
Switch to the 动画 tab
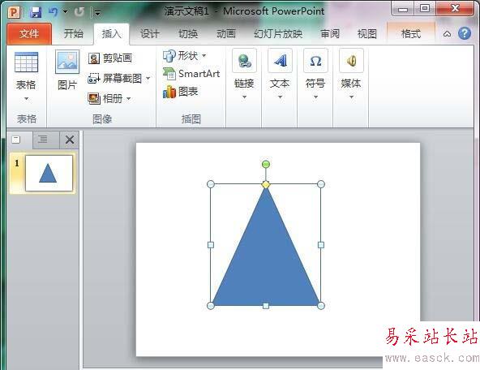coord(226,34)
